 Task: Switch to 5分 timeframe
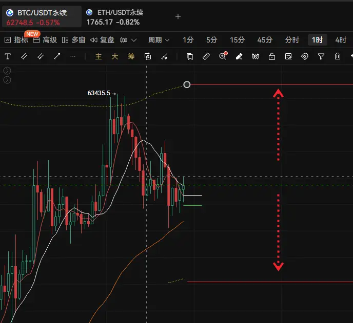(x=211, y=40)
